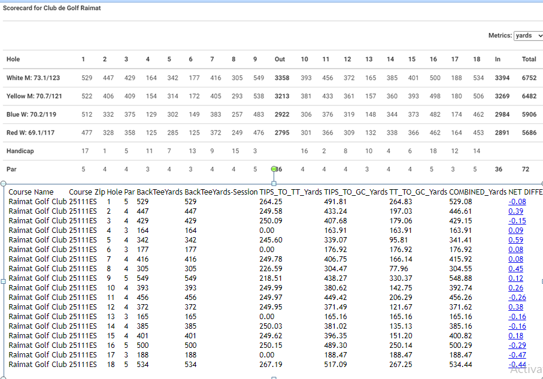Click the 'Red W: 69.1/117' row label
Image resolution: width=543 pixels, height=379 pixels.
[31, 133]
